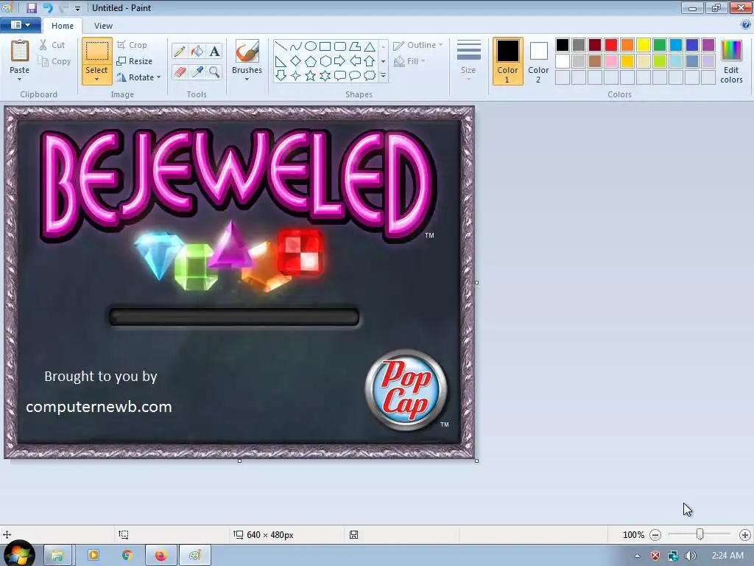This screenshot has width=754, height=566.
Task: Activate the Select rectangular selection tool
Action: 96,51
